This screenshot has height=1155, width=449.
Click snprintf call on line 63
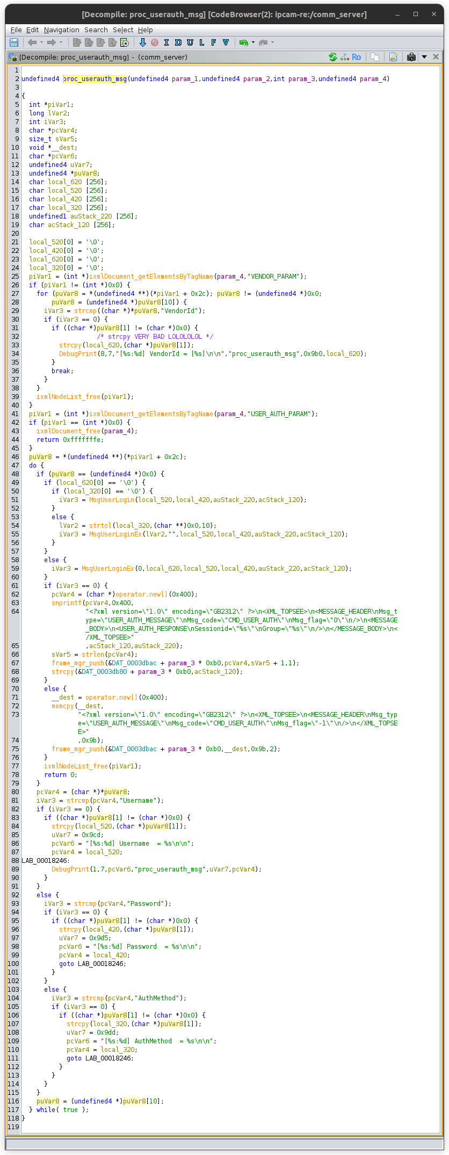[x=67, y=603]
